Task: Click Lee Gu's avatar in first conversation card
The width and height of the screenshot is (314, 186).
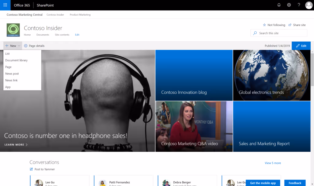Action: tap(39, 183)
